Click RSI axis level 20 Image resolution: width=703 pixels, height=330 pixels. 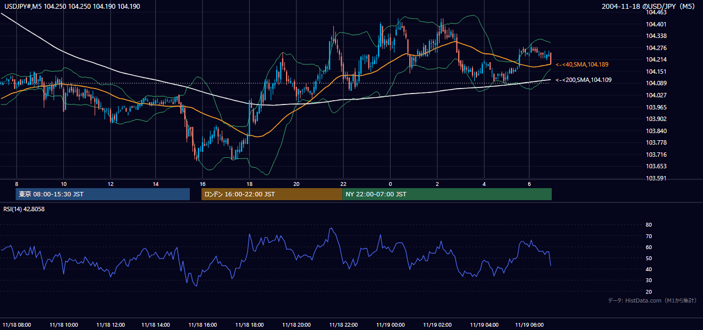coord(649,291)
